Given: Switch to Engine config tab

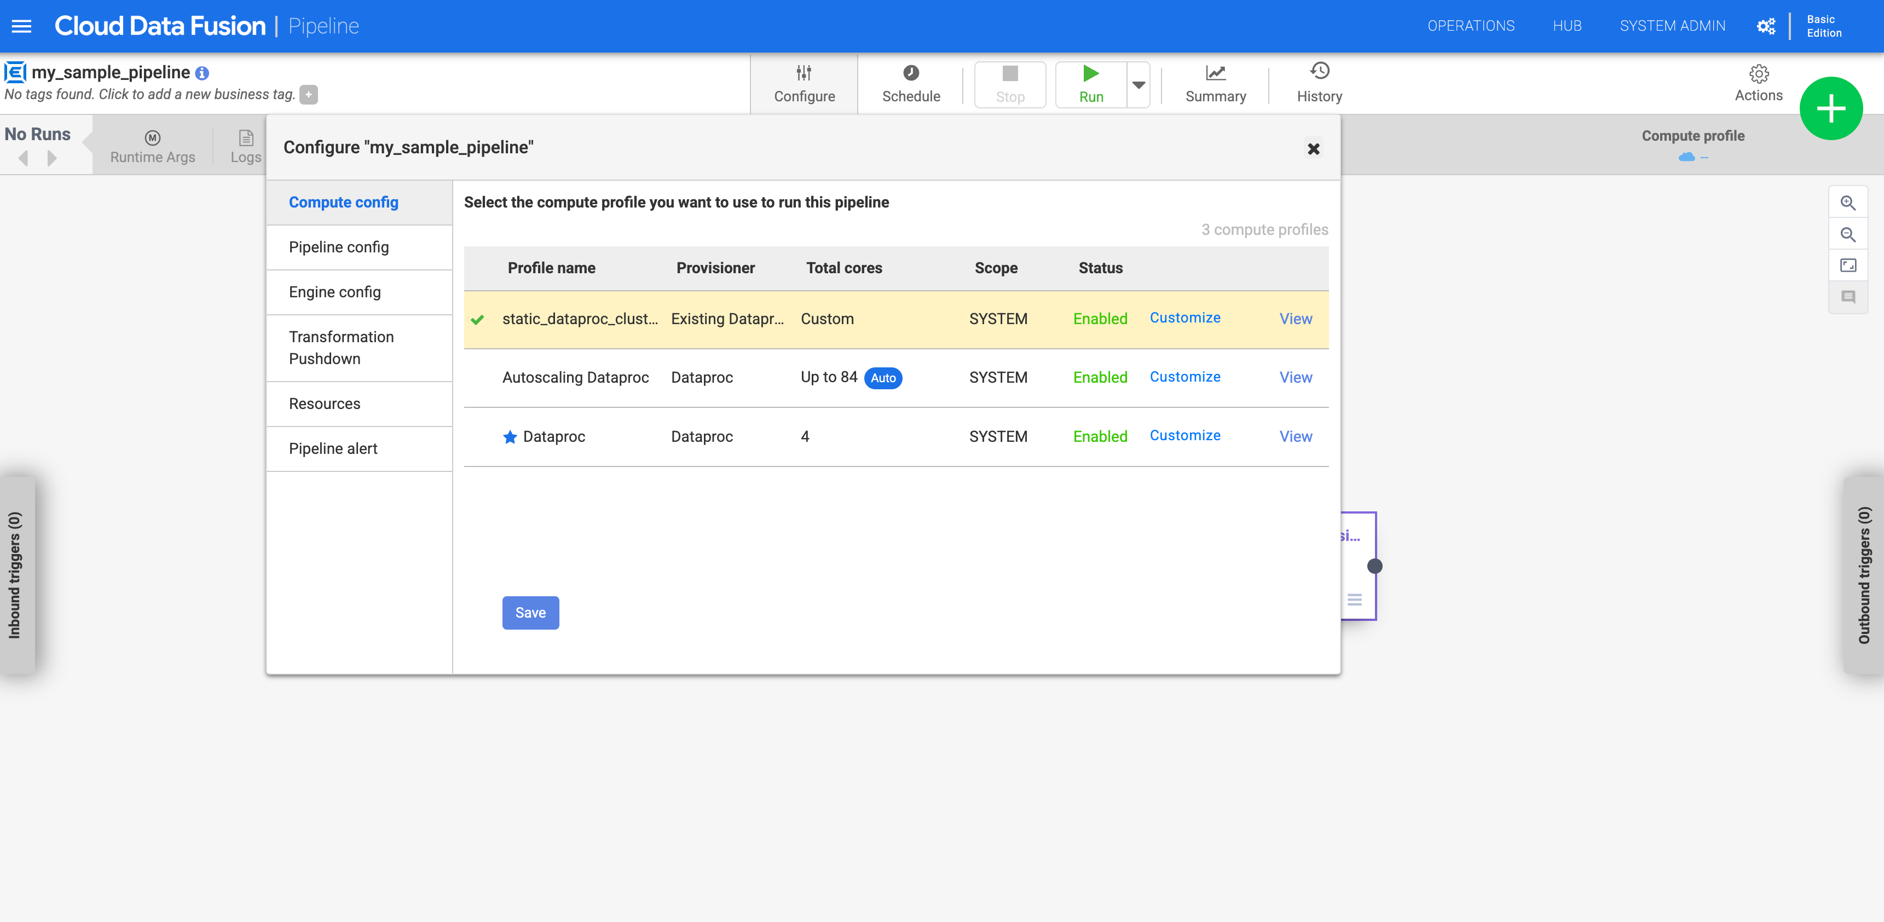Looking at the screenshot, I should coord(334,291).
